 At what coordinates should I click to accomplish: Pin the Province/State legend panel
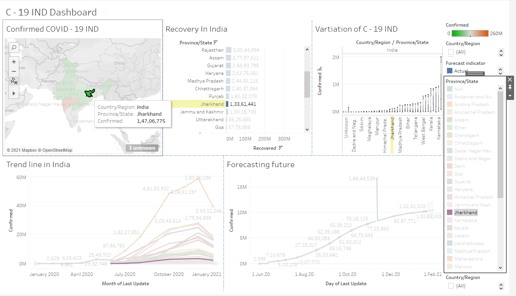pyautogui.click(x=510, y=88)
